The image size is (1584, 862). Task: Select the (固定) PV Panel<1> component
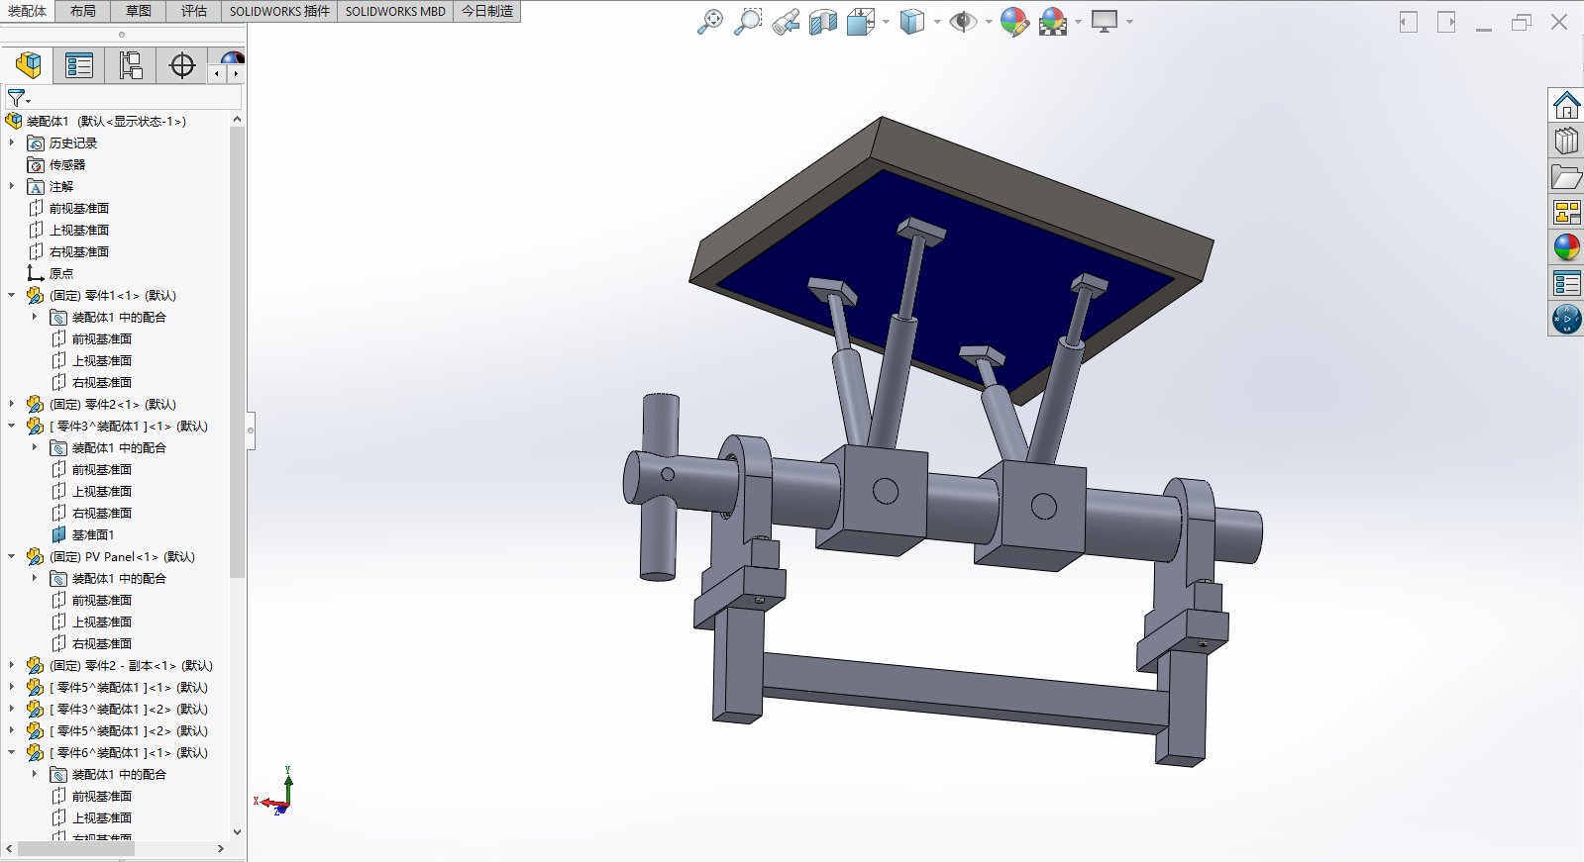[111, 556]
